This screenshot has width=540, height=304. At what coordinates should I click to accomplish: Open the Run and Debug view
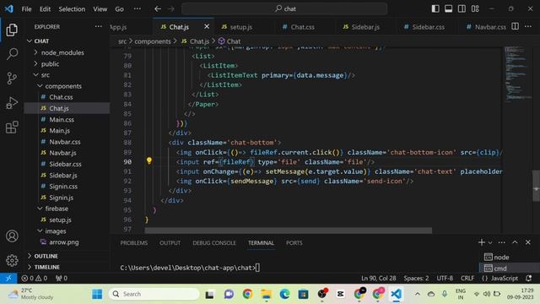pyautogui.click(x=12, y=103)
